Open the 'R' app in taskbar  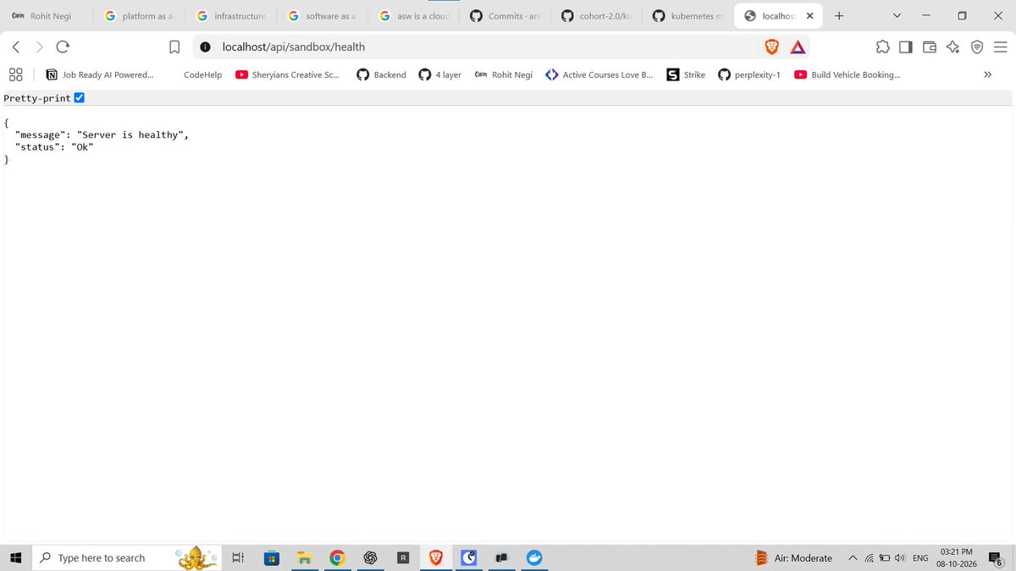pos(403,557)
